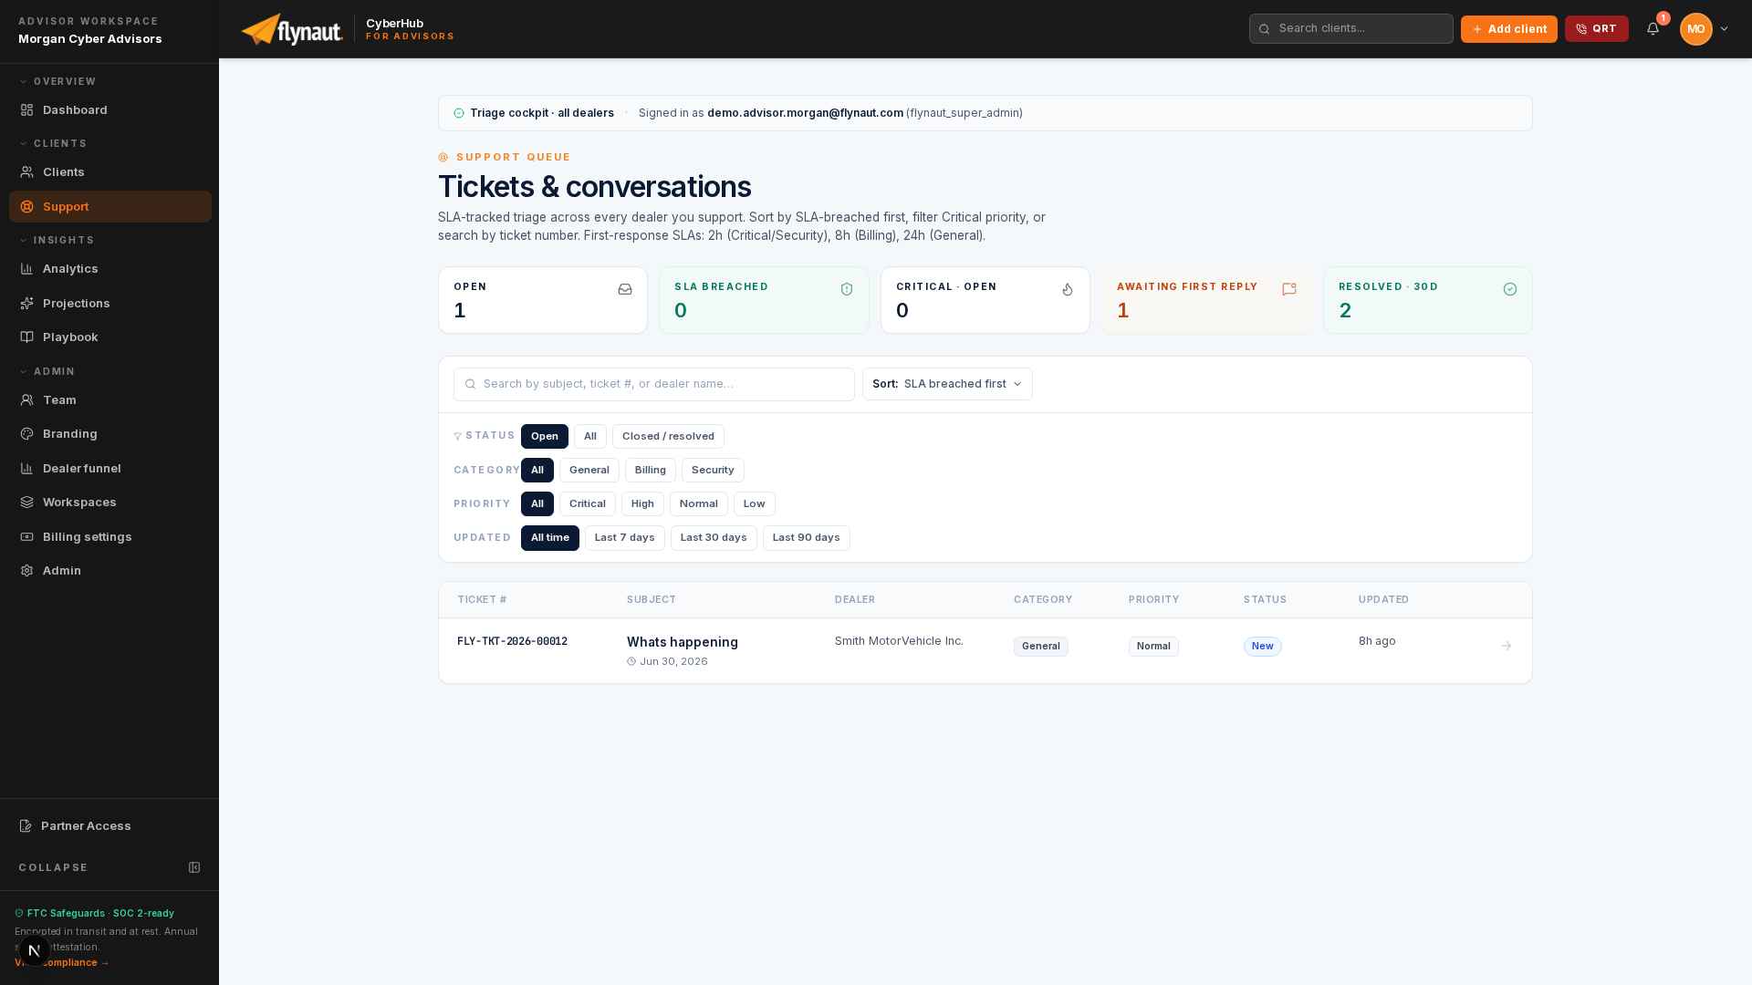Click the Admin gear icon
Screen dimensions: 1752x985
27,571
